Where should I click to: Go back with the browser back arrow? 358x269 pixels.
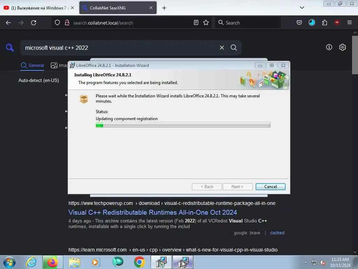point(8,23)
